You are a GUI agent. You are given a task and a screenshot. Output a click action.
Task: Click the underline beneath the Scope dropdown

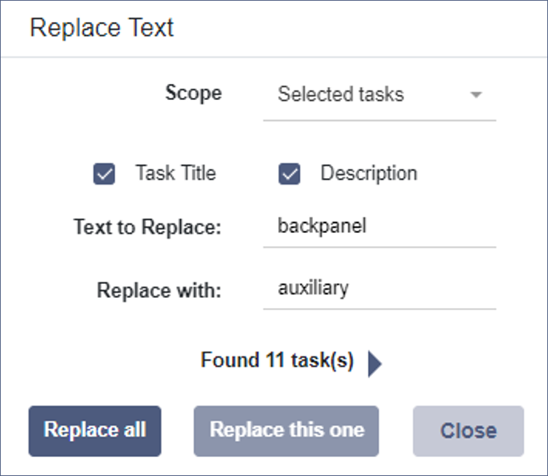pyautogui.click(x=379, y=120)
